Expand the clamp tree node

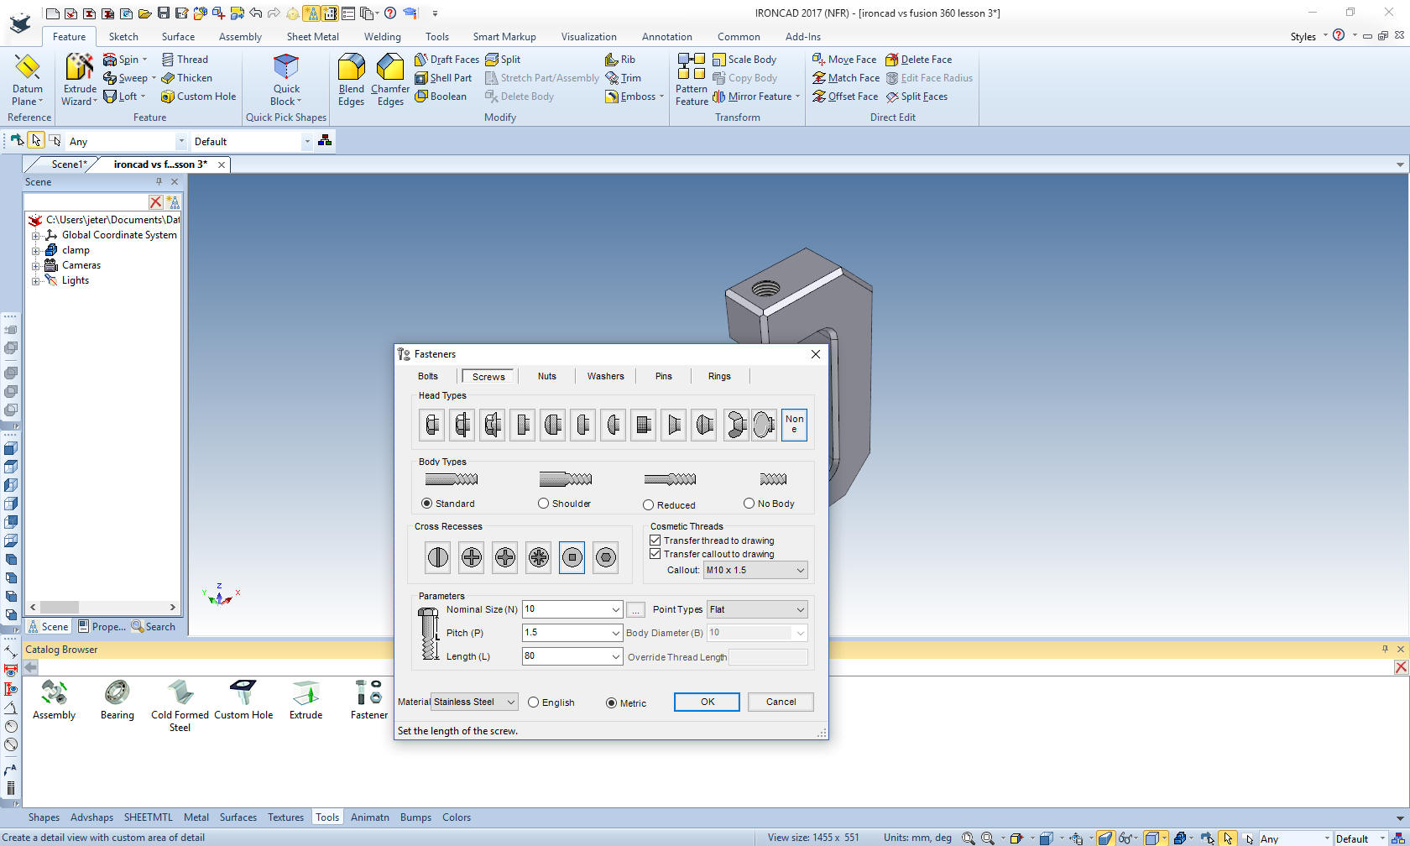point(36,251)
